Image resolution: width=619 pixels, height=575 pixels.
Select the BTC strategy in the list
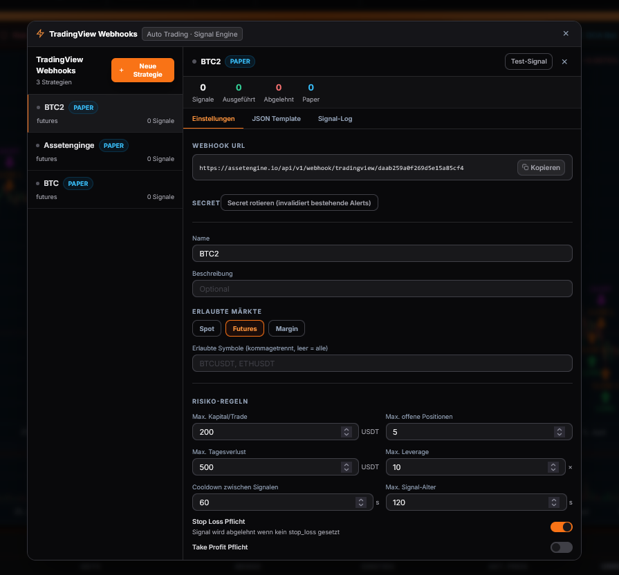[x=105, y=189]
